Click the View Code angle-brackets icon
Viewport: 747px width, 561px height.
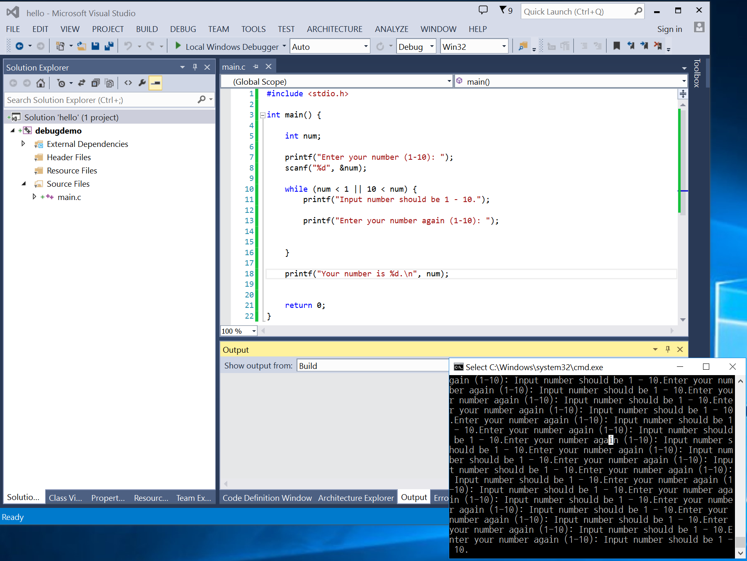click(x=128, y=83)
